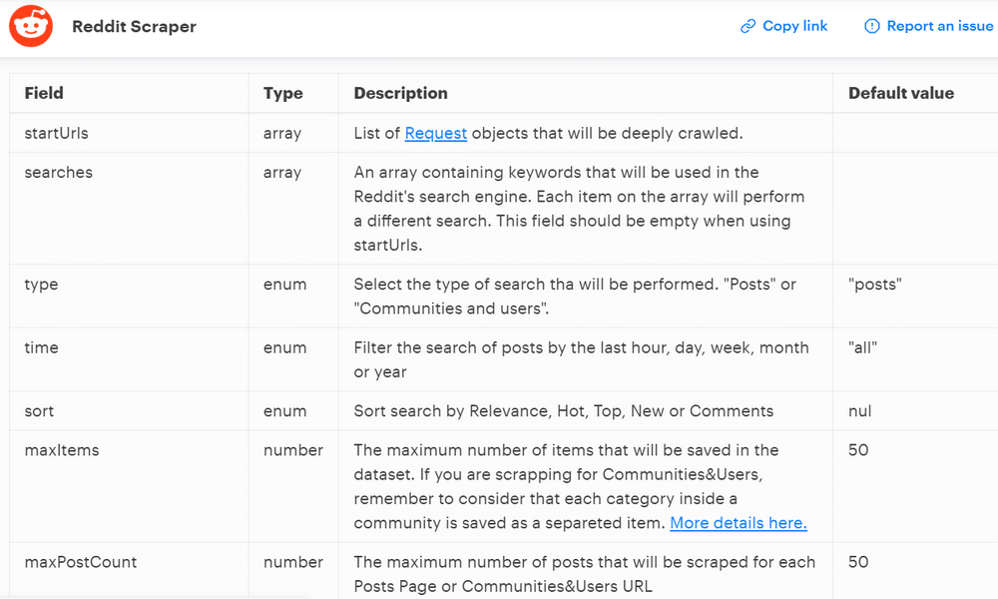Click the Reddit Scraper title
998x599 pixels.
[135, 27]
